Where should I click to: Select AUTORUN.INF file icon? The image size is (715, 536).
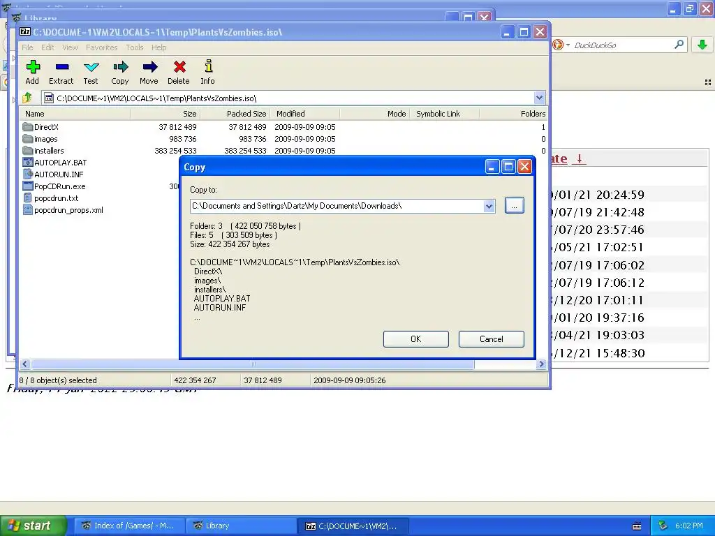click(x=27, y=174)
